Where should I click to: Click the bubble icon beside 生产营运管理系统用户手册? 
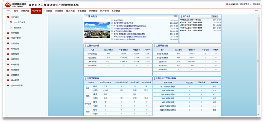[x=112, y=23]
